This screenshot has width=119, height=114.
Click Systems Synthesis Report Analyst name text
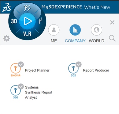click(39, 93)
